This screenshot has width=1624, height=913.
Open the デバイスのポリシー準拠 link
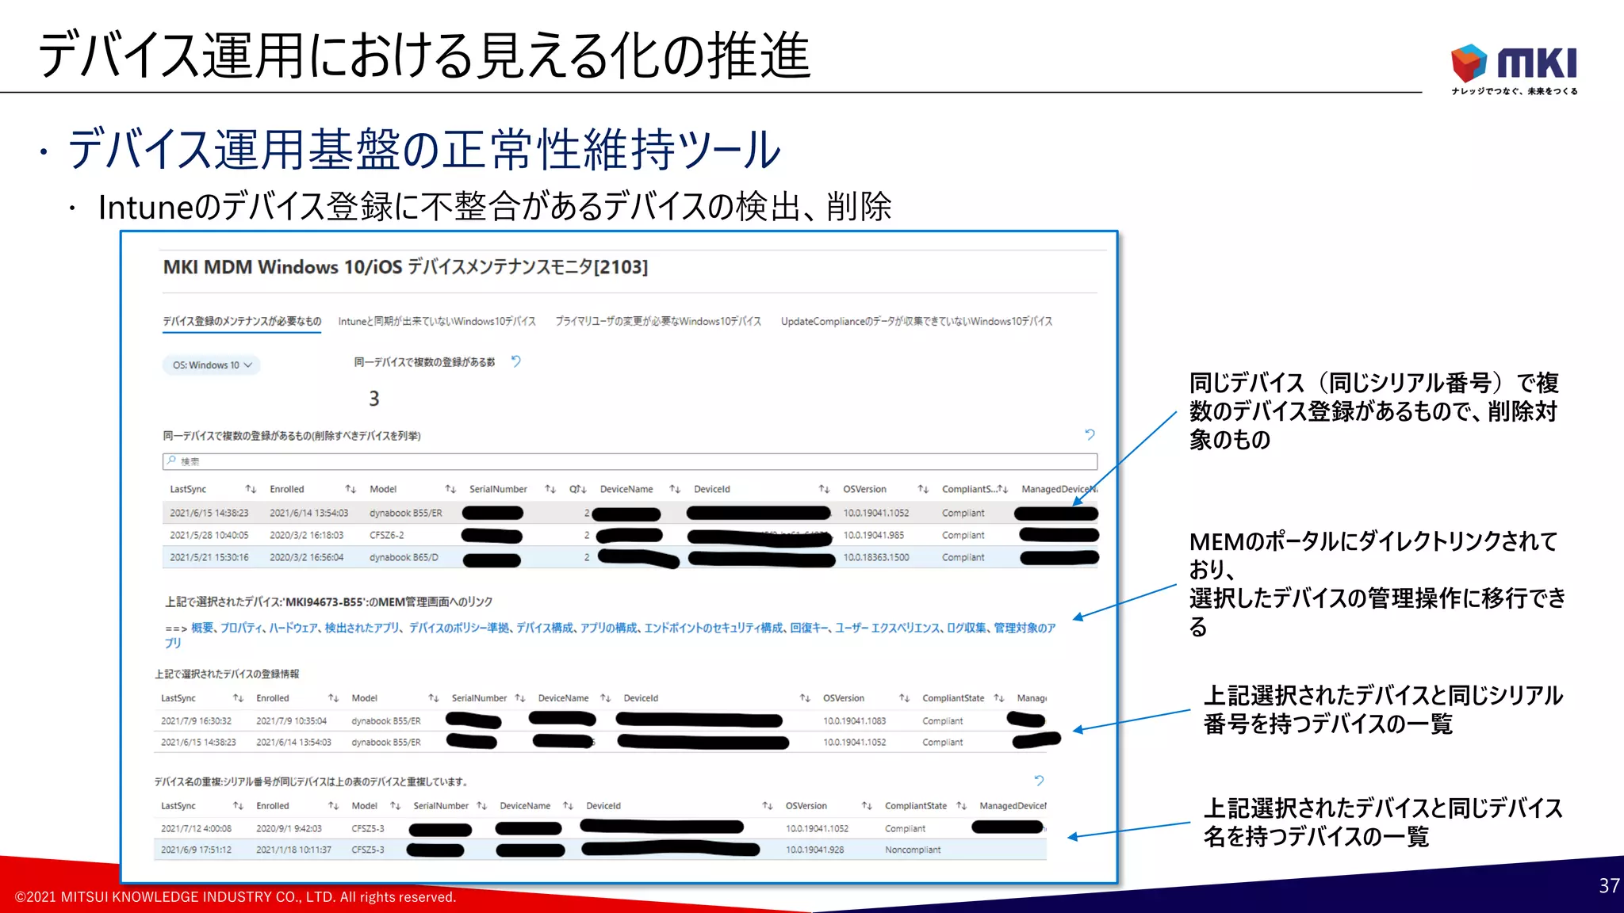(459, 628)
